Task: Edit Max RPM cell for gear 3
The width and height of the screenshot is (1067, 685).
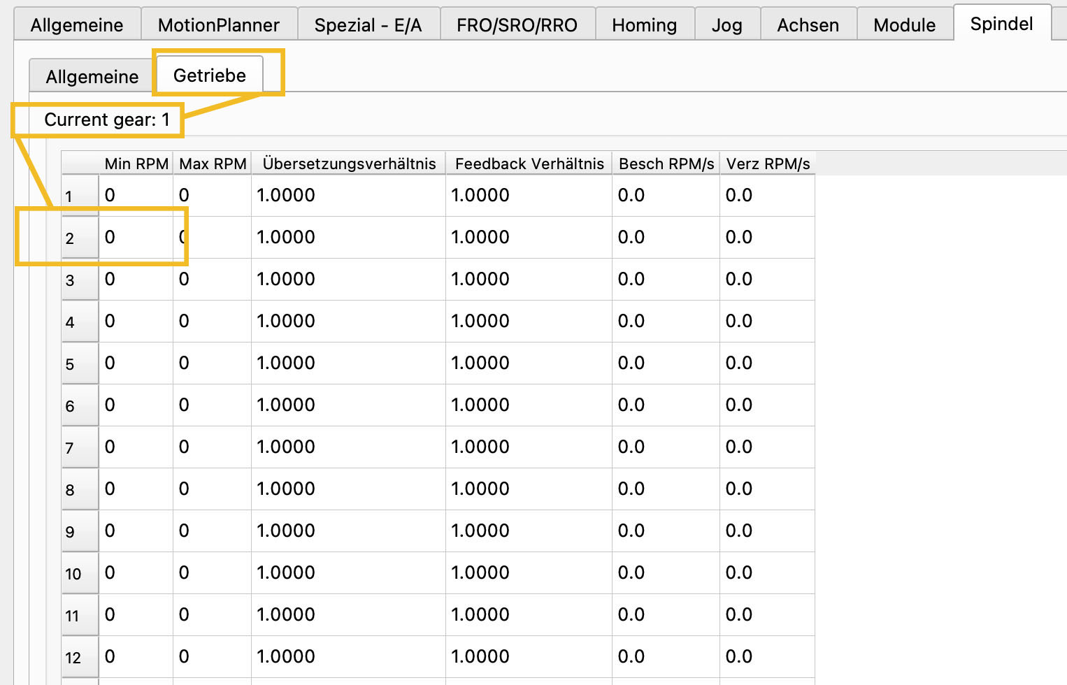Action: click(212, 280)
